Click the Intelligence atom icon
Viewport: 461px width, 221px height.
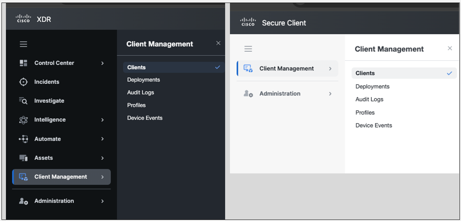tap(23, 120)
